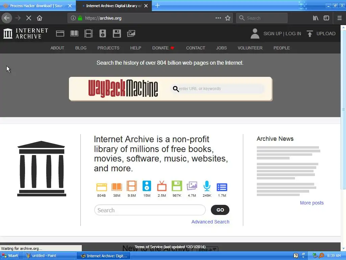This screenshot has height=260, width=346.
Task: Open the Video film icon in top navigation
Action: point(89,34)
